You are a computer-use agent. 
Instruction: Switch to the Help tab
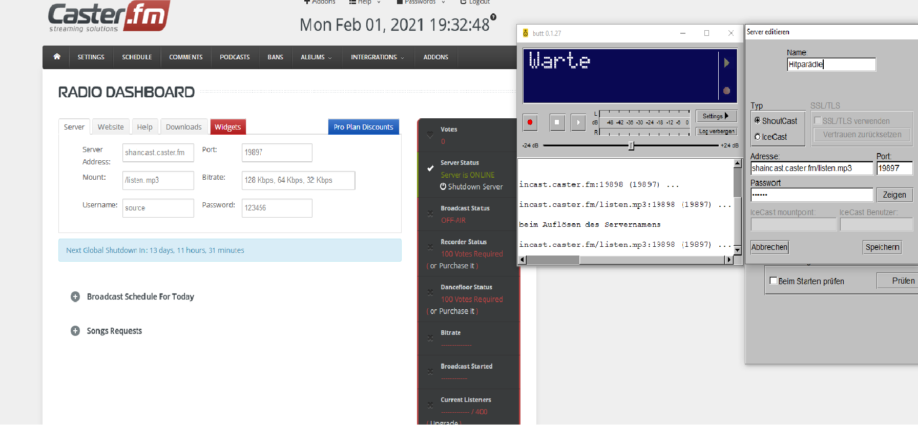tap(145, 127)
